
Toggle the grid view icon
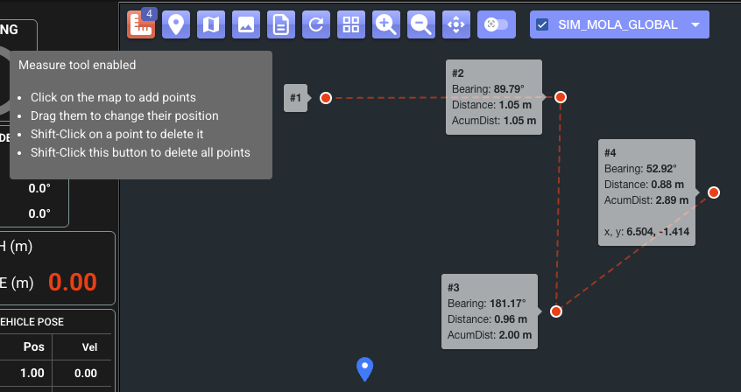coord(351,24)
